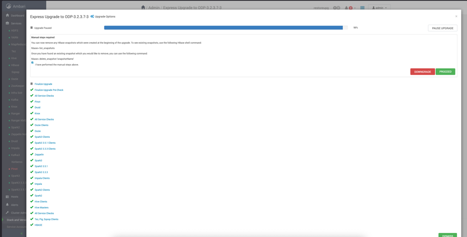The height and width of the screenshot is (237, 467).
Task: Click green checkmark beside Oozie Clients row
Action: tap(31, 125)
